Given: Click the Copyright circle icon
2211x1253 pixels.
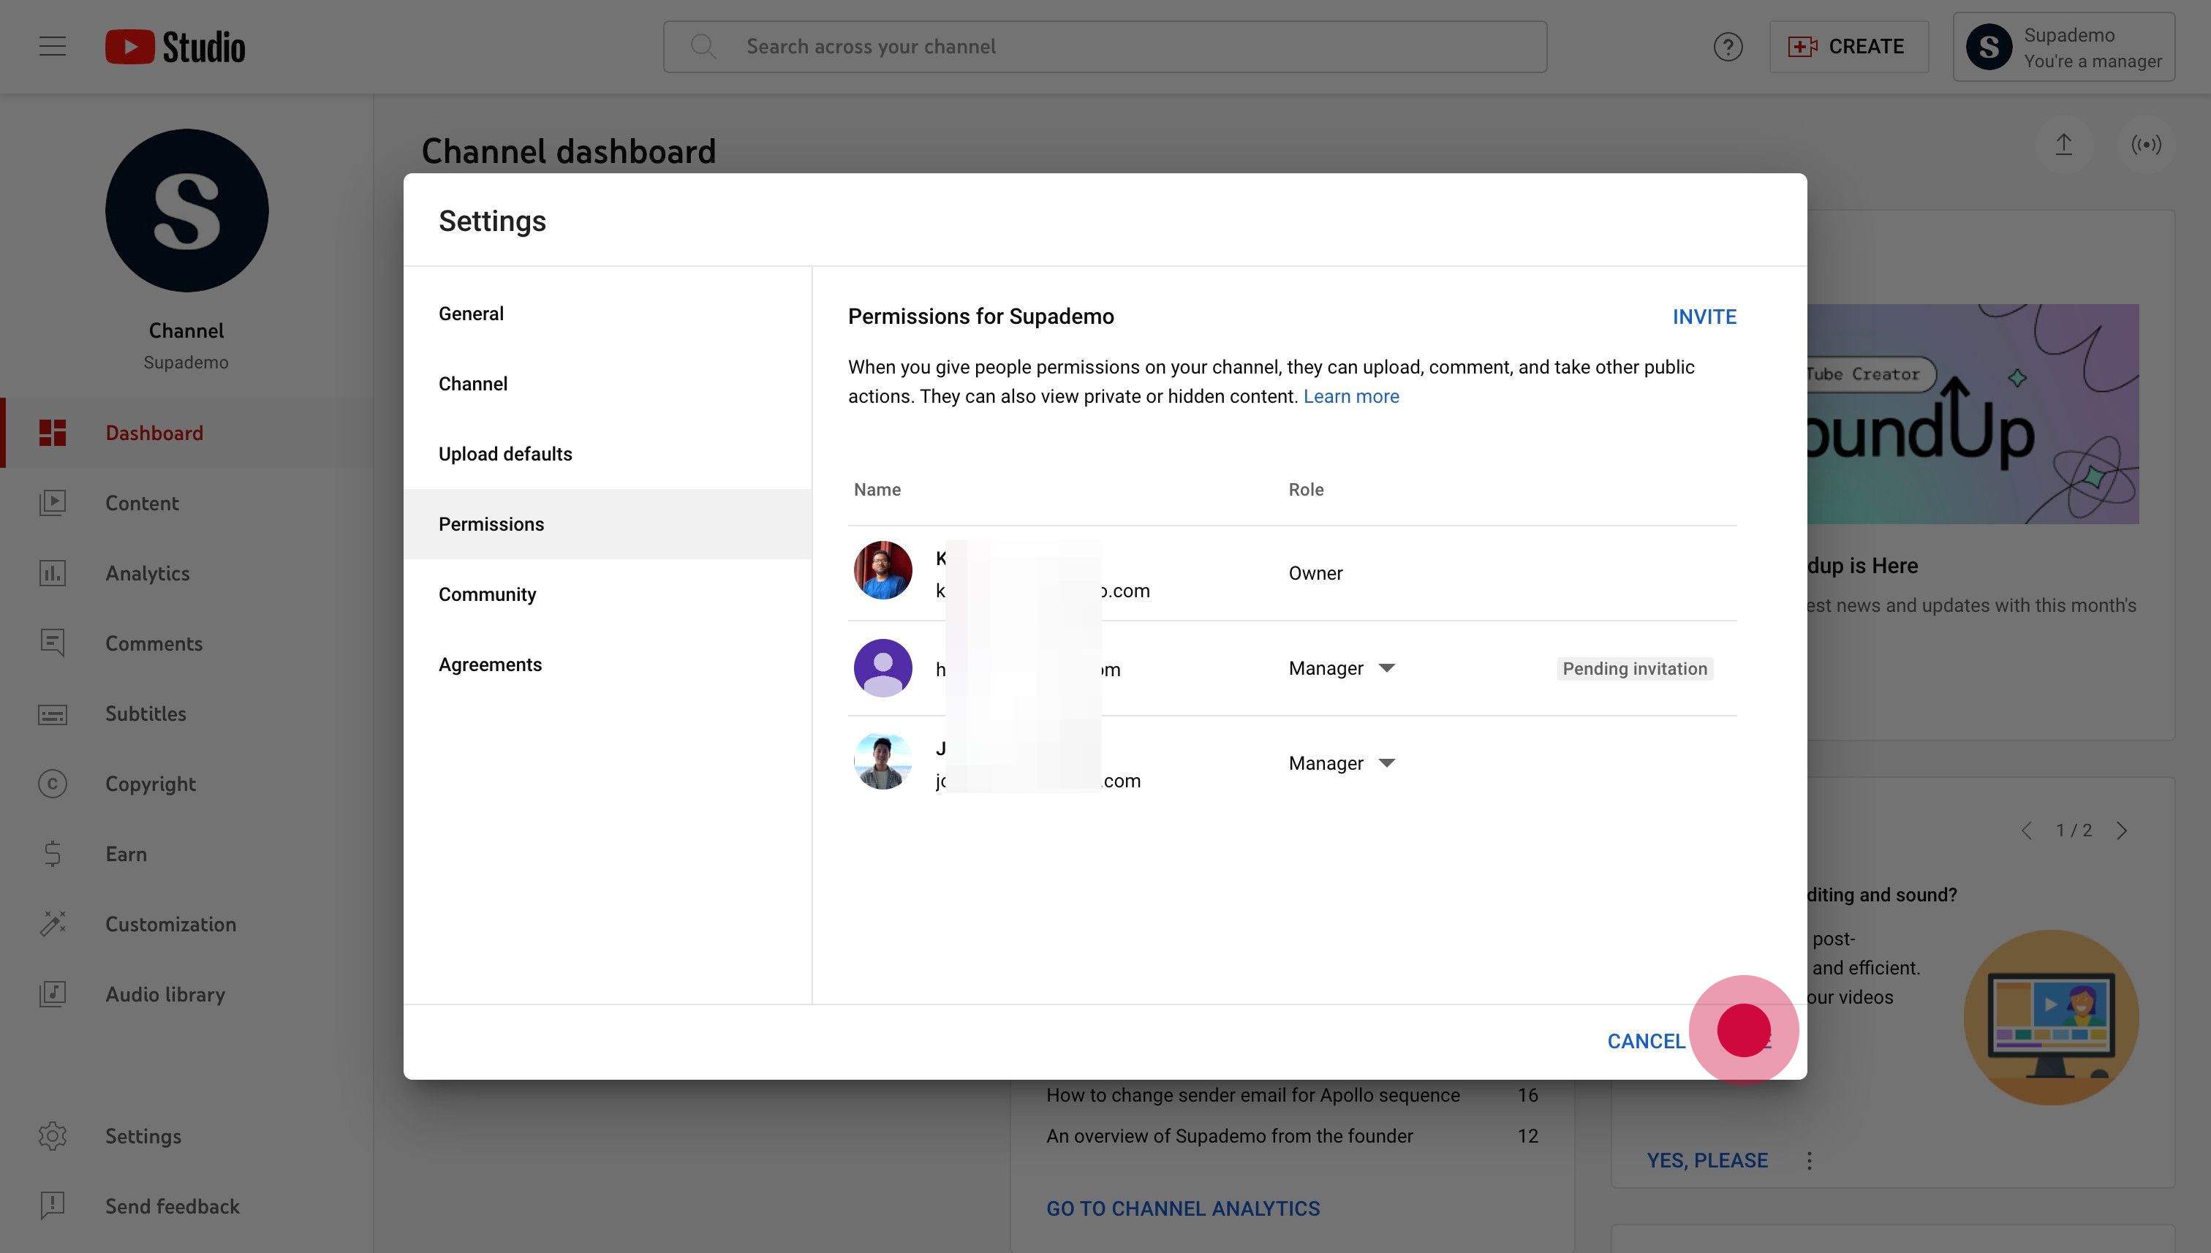Looking at the screenshot, I should 53,784.
